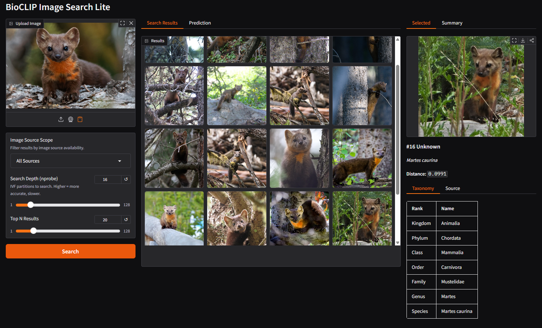Screen dimensions: 542x328
Task: Download the selected Martes caurina result image
Action: (x=523, y=40)
